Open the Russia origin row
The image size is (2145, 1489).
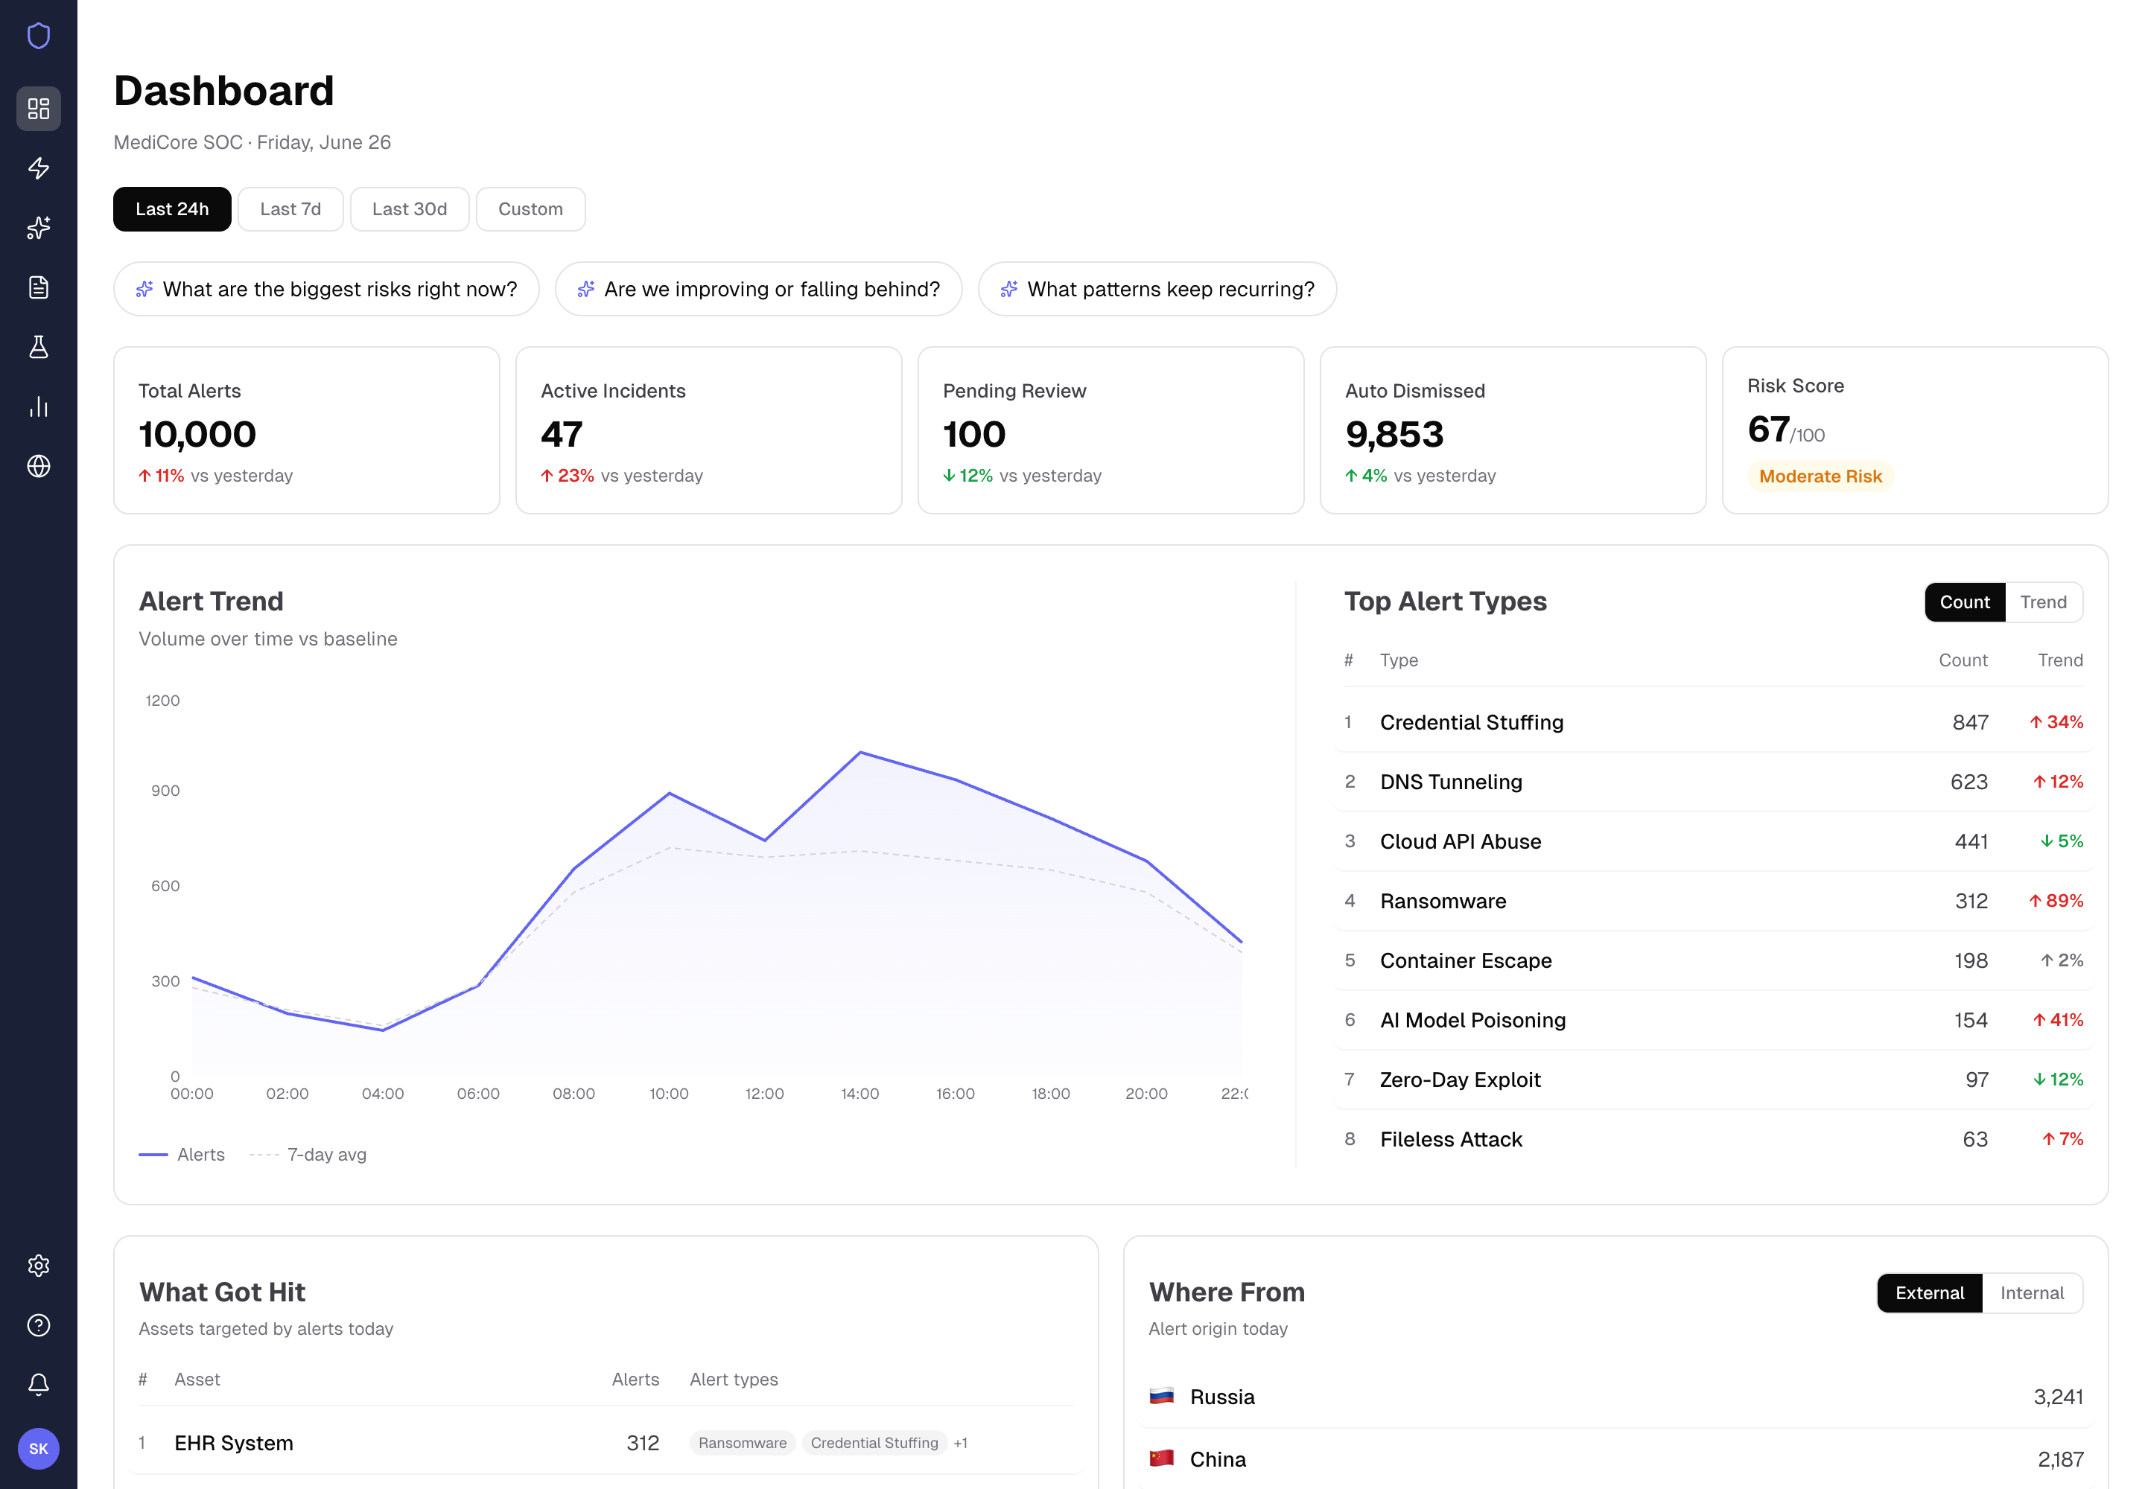[1615, 1397]
